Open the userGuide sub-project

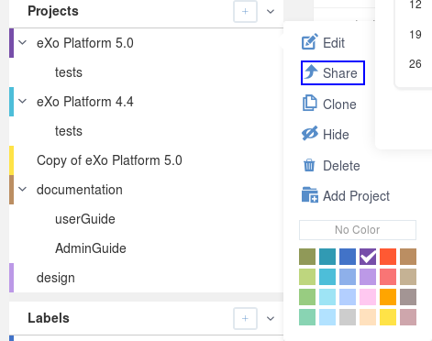coord(85,219)
